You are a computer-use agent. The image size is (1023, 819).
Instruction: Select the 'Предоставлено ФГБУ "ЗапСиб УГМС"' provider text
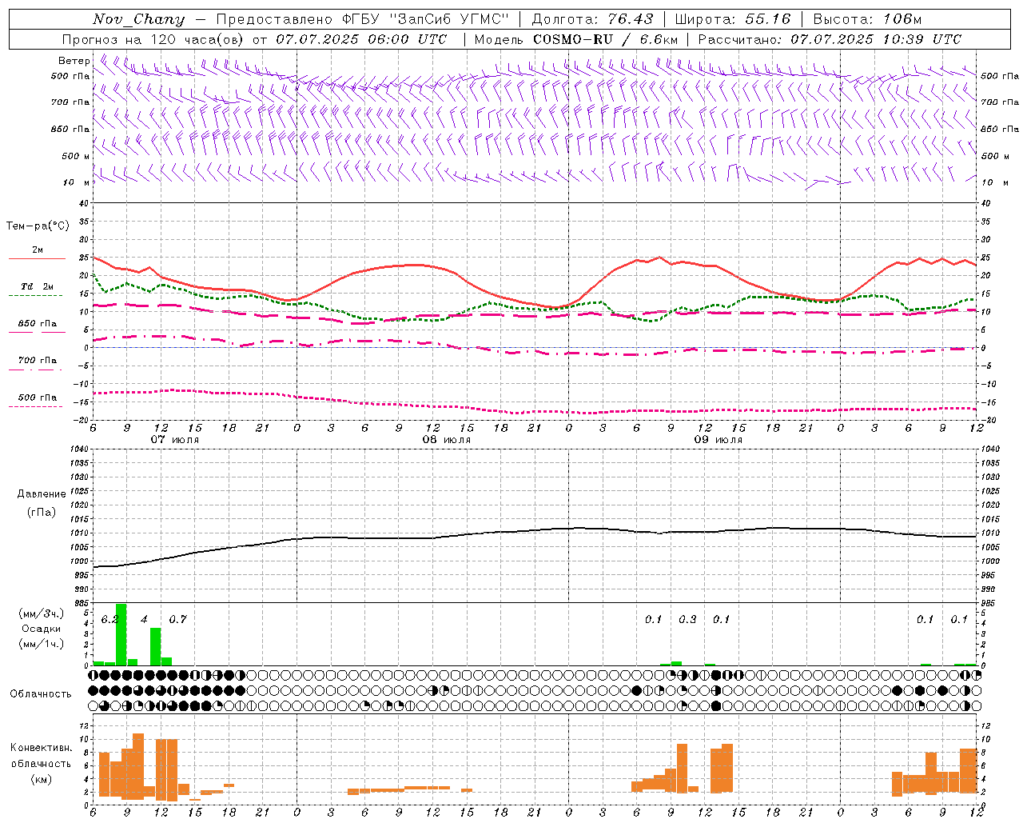[363, 19]
